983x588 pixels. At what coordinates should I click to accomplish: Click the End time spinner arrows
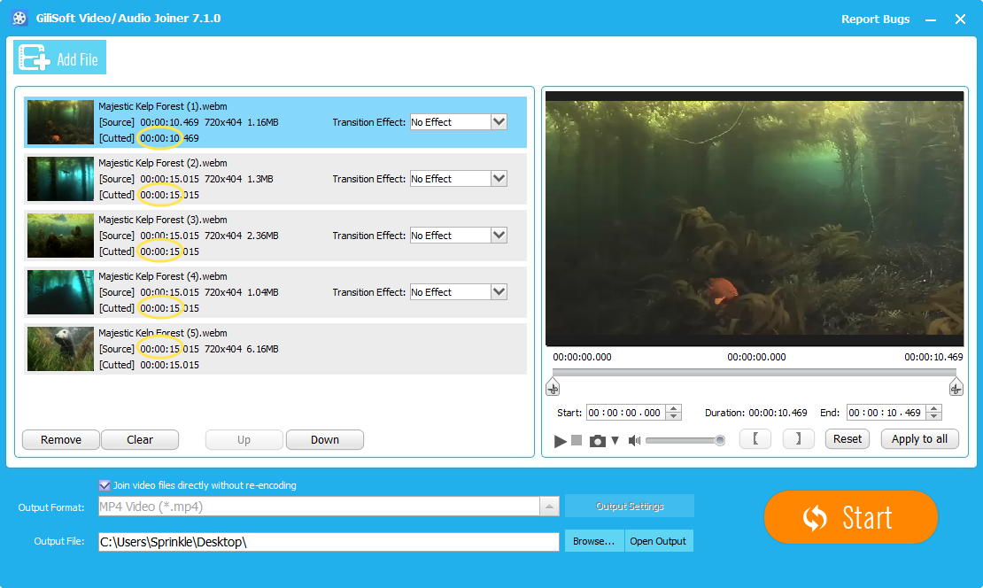click(934, 413)
